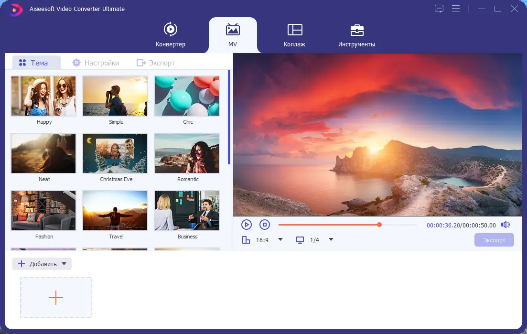This screenshot has width=527, height=334.
Task: Click the Конвертер circular play icon
Action: pyautogui.click(x=171, y=29)
